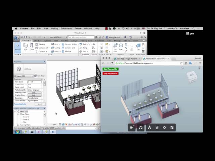Open viewer settings gear icon
The height and width of the screenshot is (161, 215).
(x=164, y=127)
